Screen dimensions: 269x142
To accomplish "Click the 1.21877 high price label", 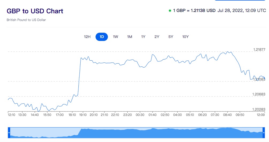I will point(259,50).
